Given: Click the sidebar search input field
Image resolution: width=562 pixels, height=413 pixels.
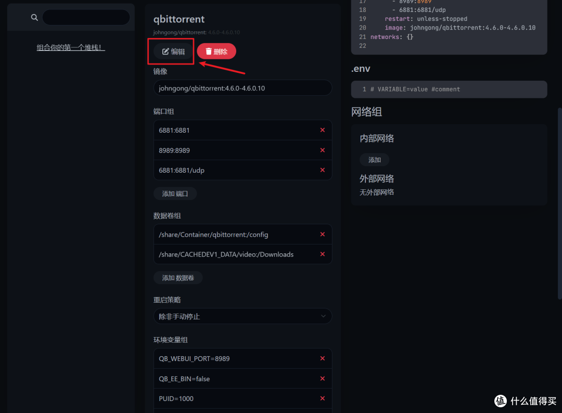Looking at the screenshot, I should [x=86, y=17].
